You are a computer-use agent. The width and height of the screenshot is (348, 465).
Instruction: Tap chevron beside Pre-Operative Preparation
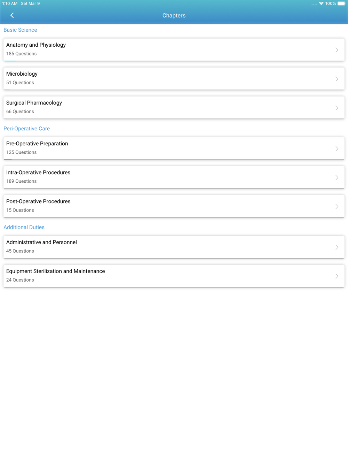(337, 148)
